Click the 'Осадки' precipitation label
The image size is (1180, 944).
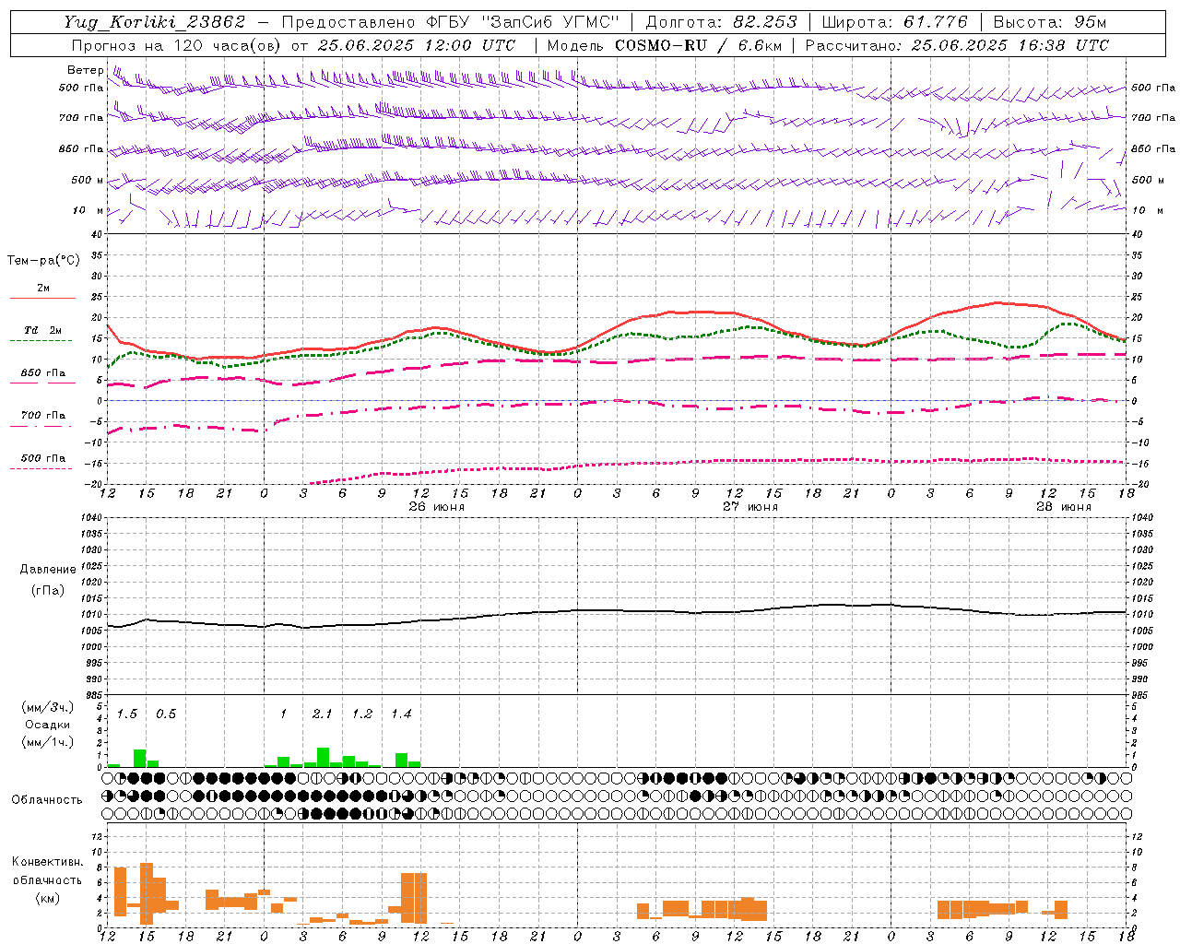pyautogui.click(x=47, y=725)
